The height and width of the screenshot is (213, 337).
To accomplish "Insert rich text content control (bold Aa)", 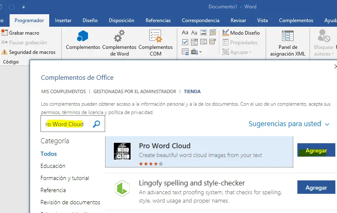I will point(185,33).
